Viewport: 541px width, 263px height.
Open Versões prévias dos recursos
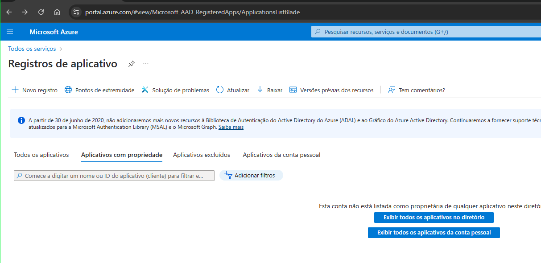pyautogui.click(x=337, y=90)
